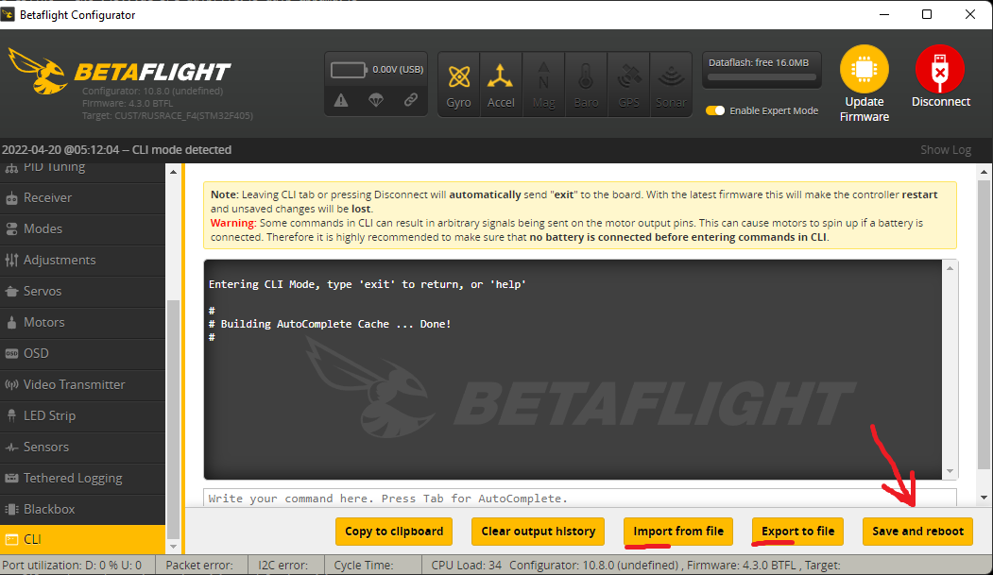Click the Baro sensor icon
The image size is (993, 575).
586,77
